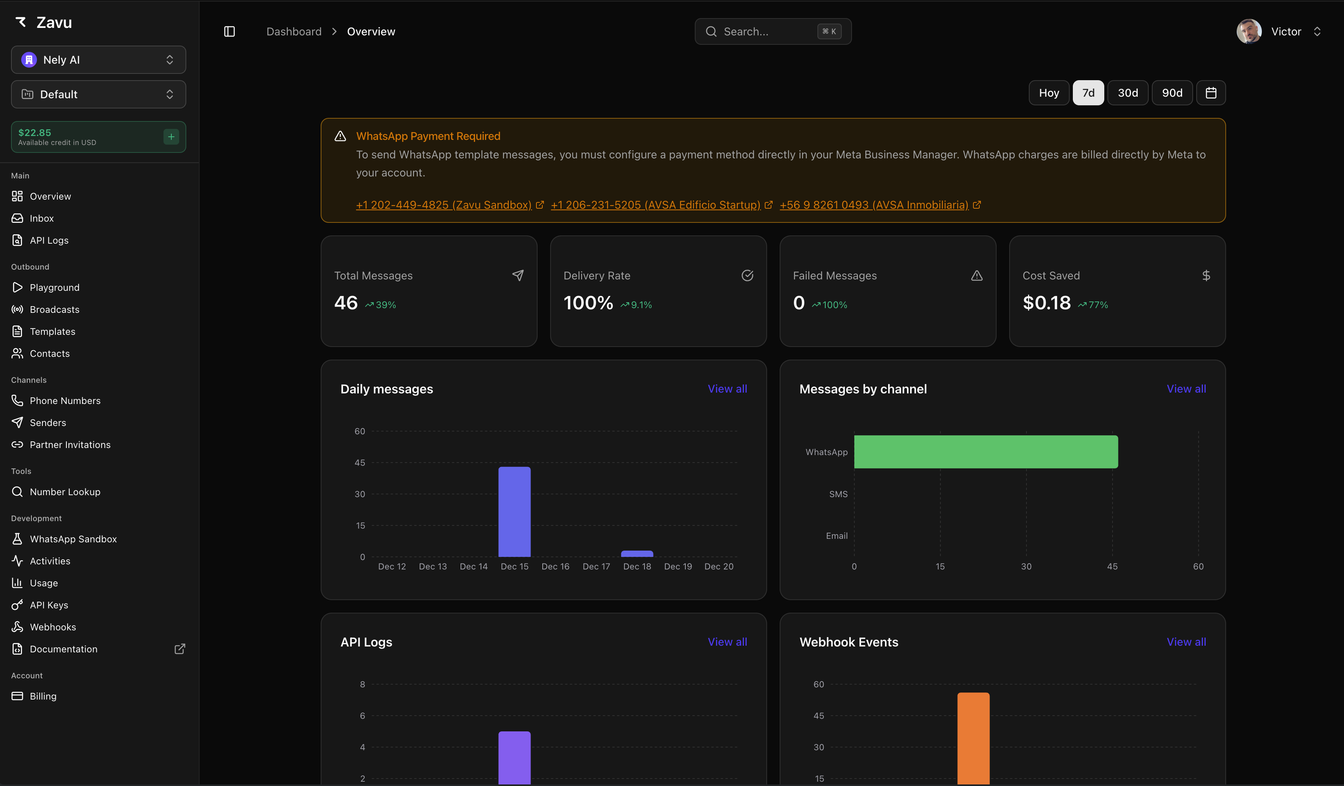Screen dimensions: 1344x786
Task: Toggle the sidebar collapse icon
Action: pyautogui.click(x=230, y=31)
